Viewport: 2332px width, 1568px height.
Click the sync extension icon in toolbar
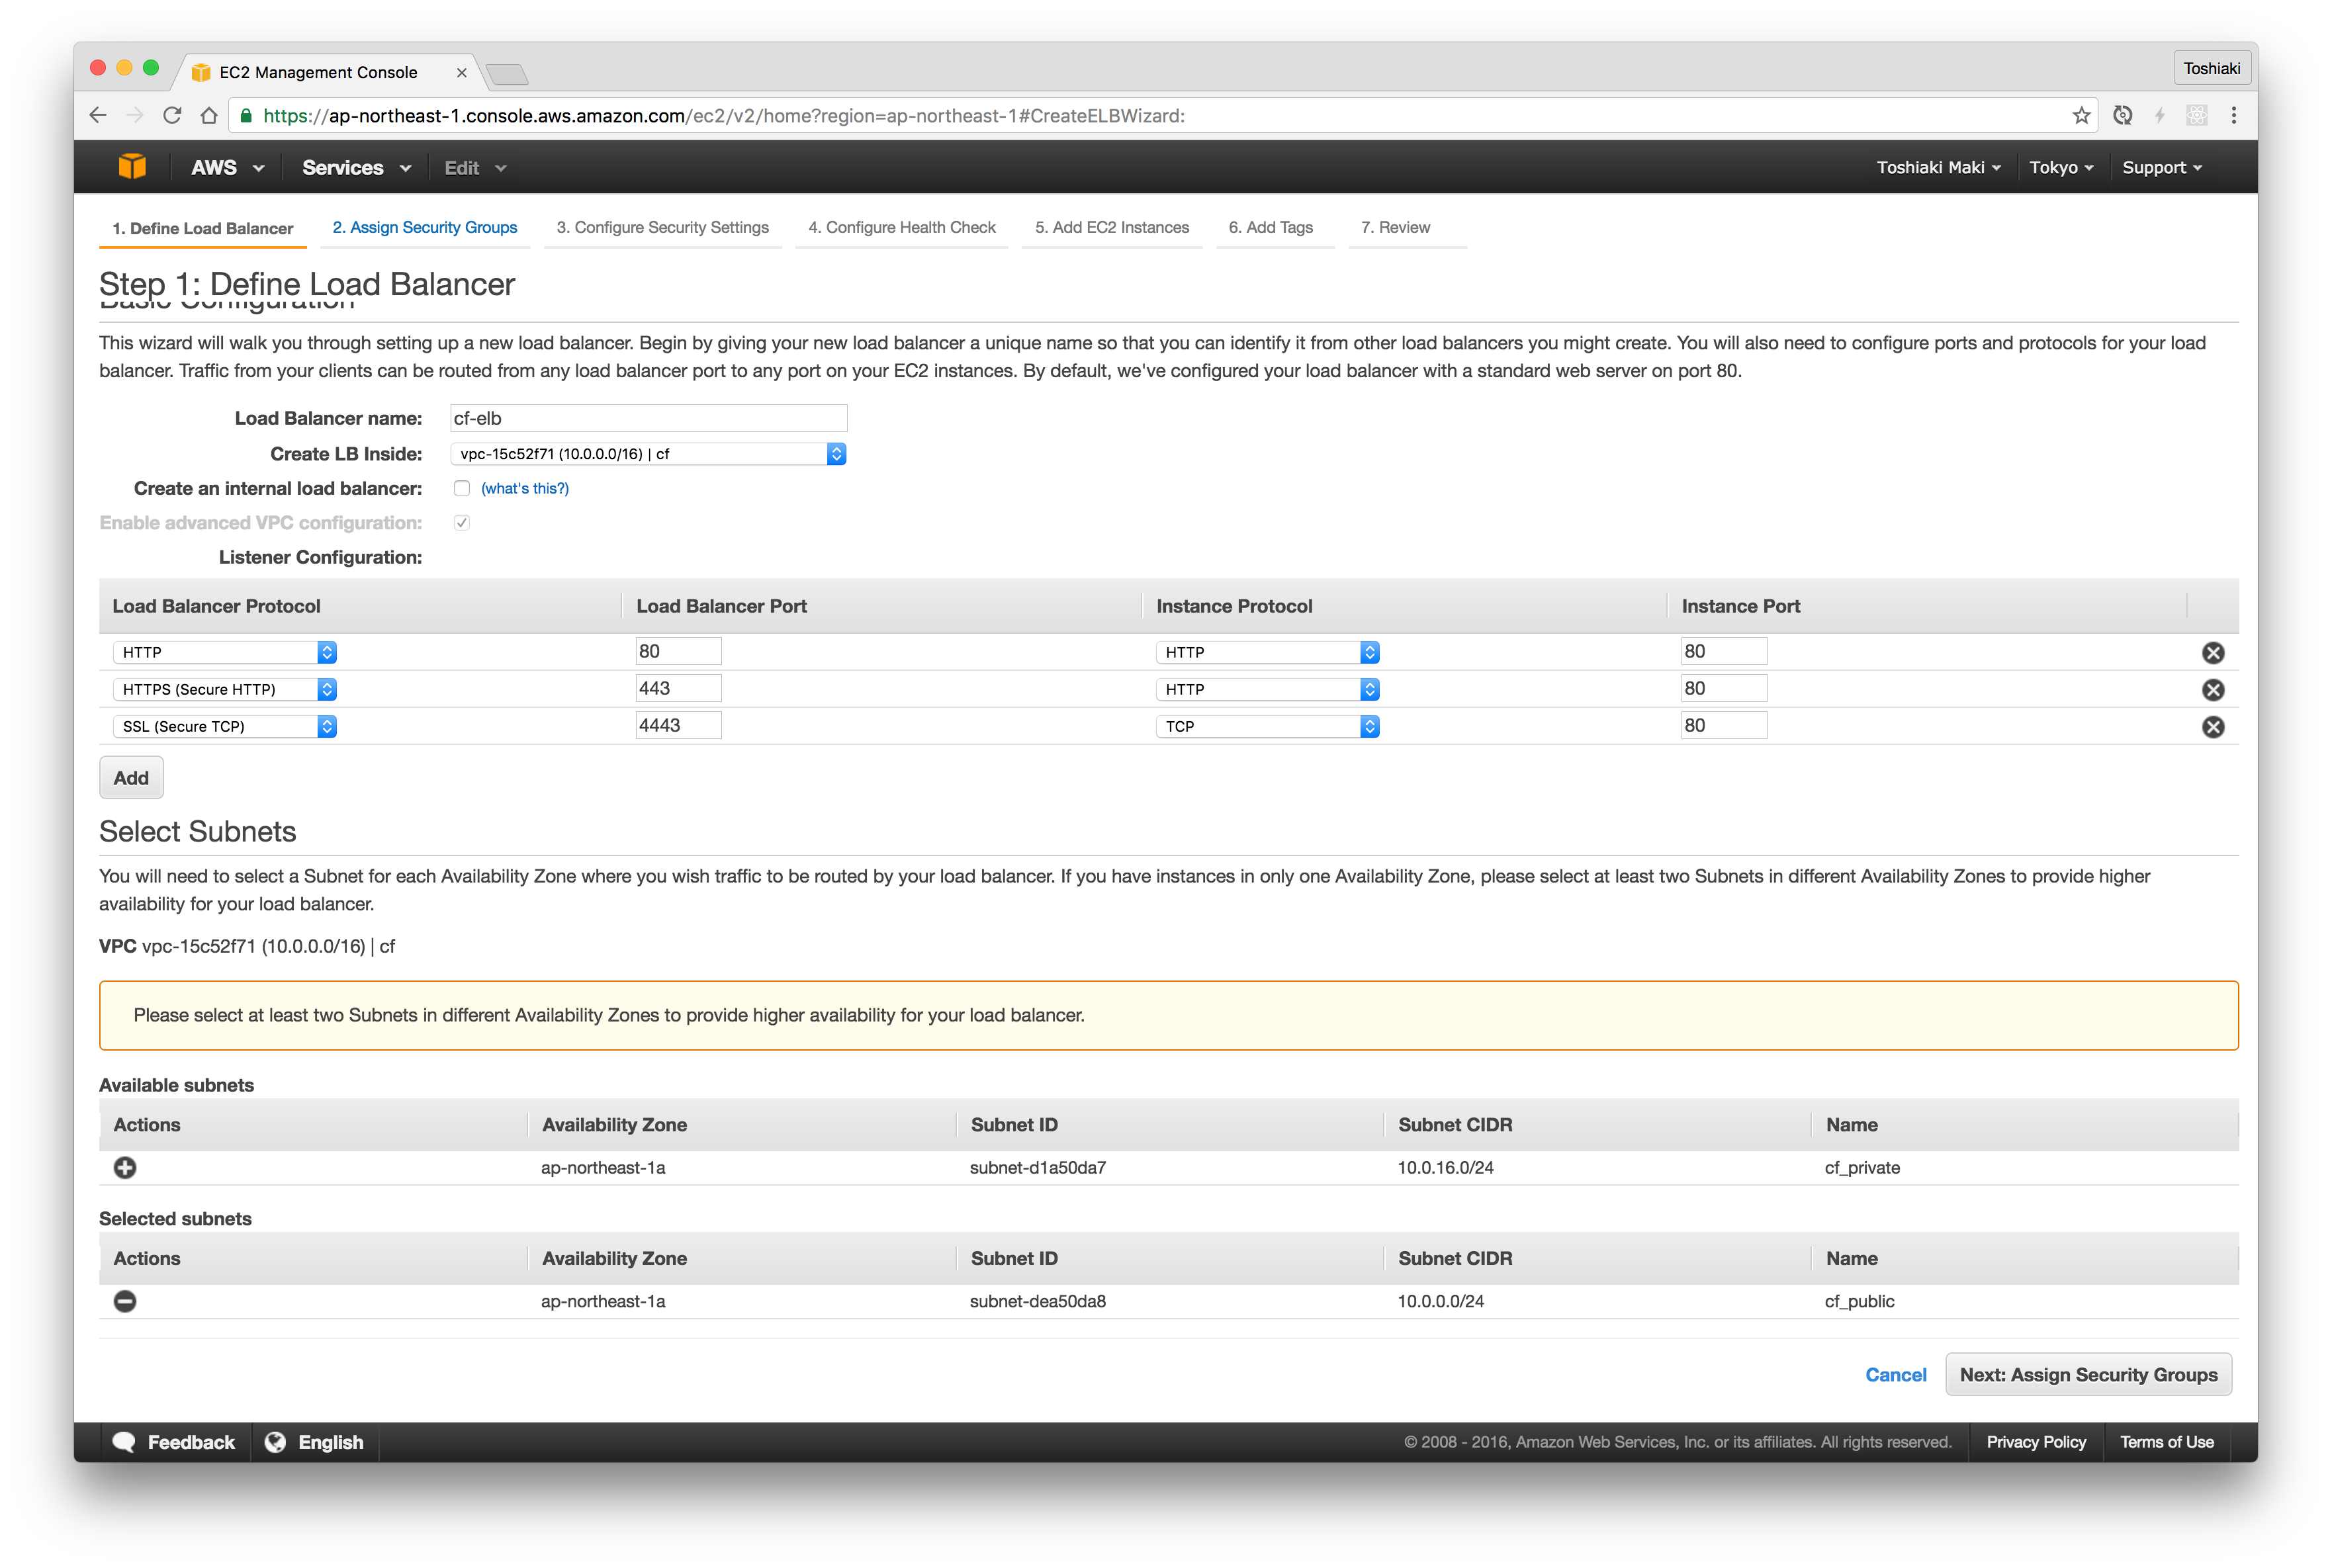[x=2122, y=115]
